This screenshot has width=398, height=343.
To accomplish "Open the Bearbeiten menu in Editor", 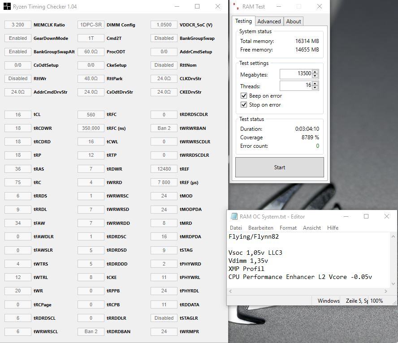I will coord(261,228).
